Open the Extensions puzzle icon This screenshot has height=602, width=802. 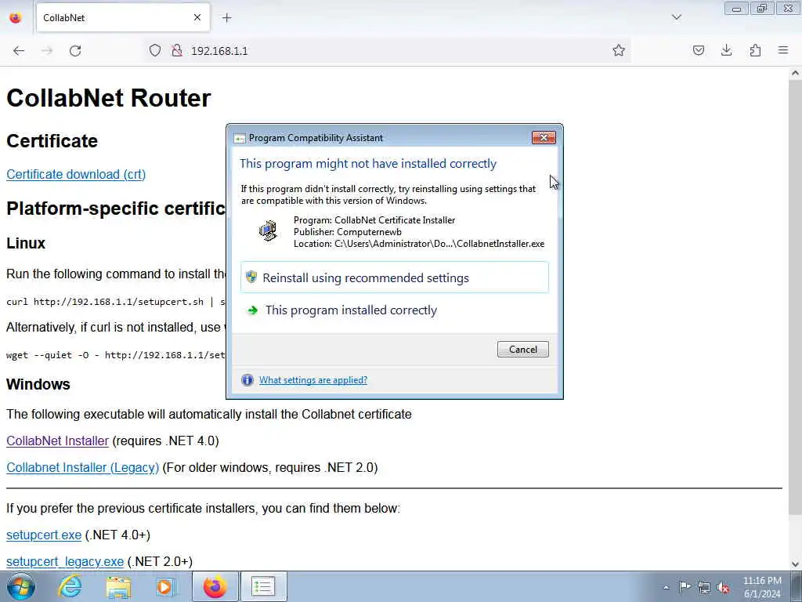click(x=755, y=50)
